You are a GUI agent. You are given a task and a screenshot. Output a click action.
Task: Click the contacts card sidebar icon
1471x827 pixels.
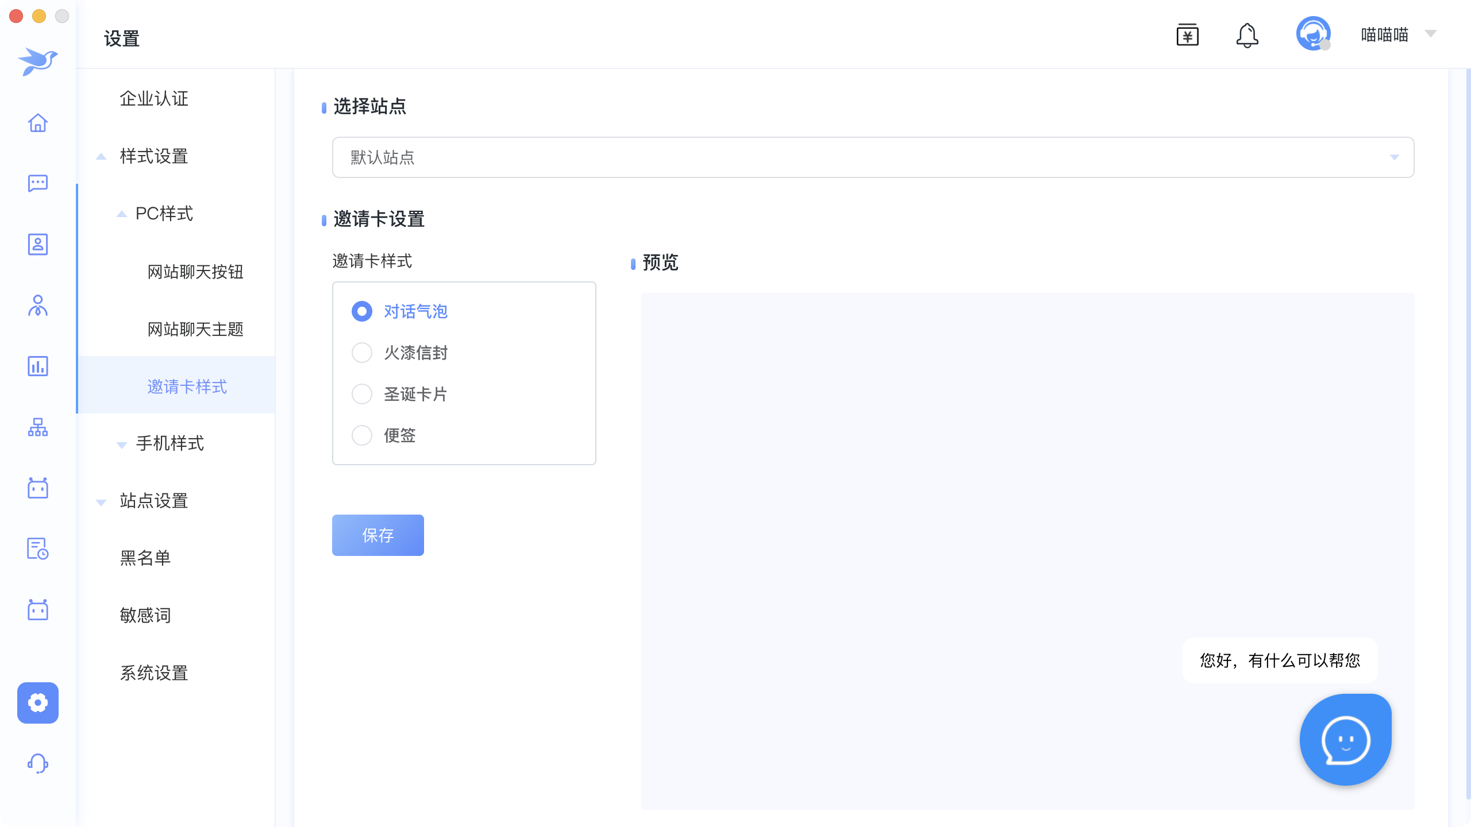tap(38, 244)
